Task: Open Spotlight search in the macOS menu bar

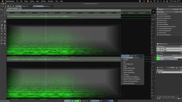Action: click(161, 1)
